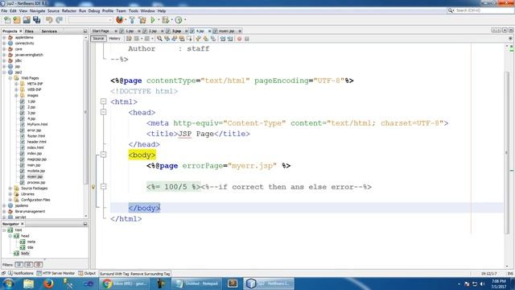Minimize the Navigator panel with its corner icon
The height and width of the screenshot is (290, 515).
pyautogui.click(x=85, y=224)
